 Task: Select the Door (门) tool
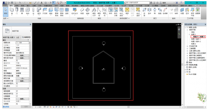tap(17, 11)
